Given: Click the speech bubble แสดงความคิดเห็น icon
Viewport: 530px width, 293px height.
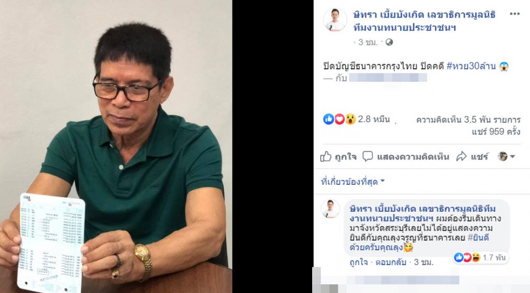Looking at the screenshot, I should pyautogui.click(x=367, y=156).
